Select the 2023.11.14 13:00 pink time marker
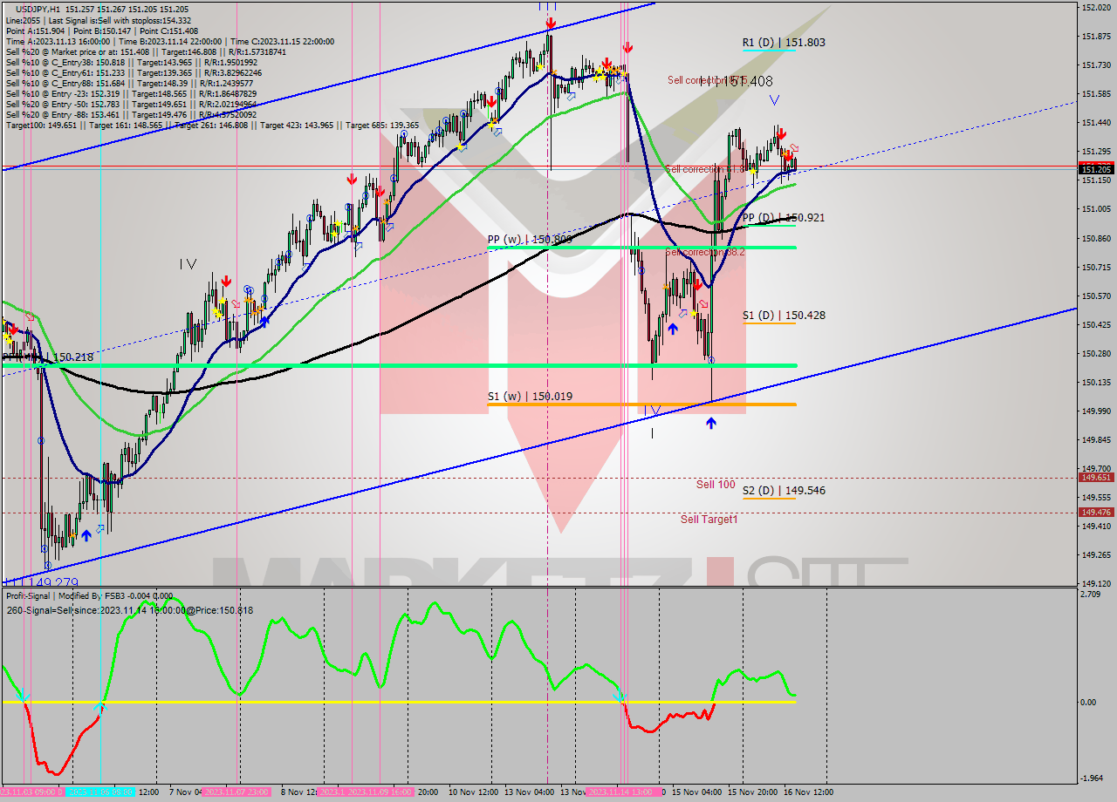The width and height of the screenshot is (1117, 802). (622, 792)
